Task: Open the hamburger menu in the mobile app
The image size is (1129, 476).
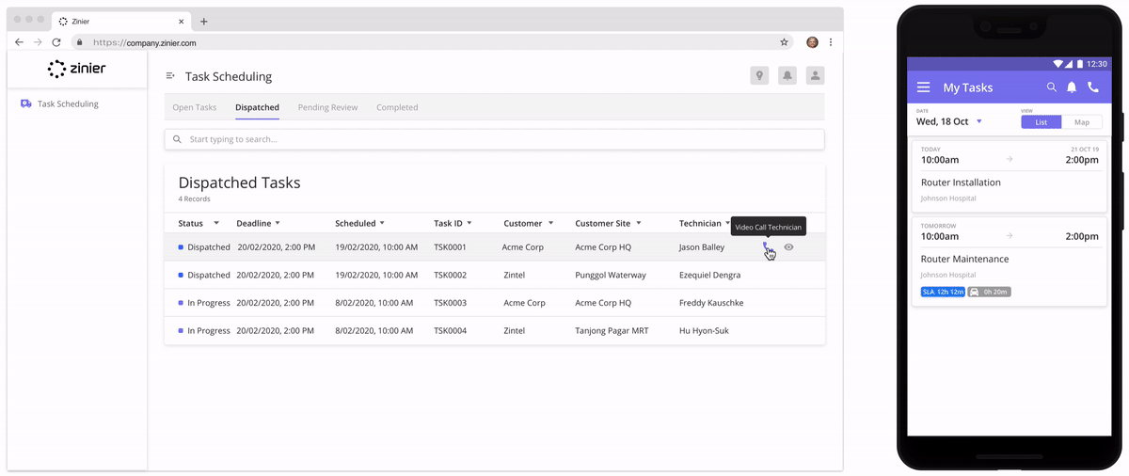Action: tap(924, 87)
